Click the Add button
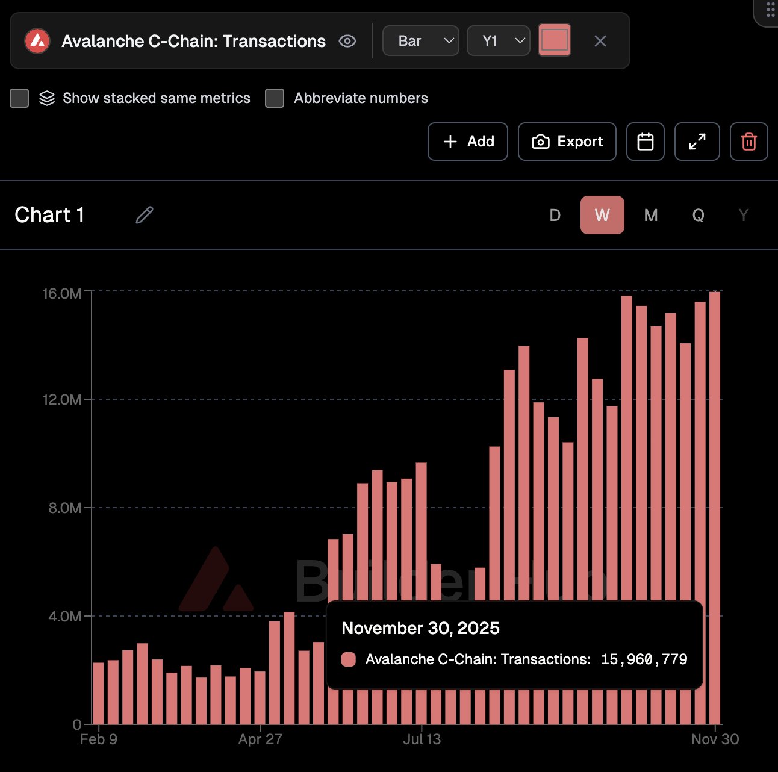Screen dimensions: 778x772 (x=468, y=142)
